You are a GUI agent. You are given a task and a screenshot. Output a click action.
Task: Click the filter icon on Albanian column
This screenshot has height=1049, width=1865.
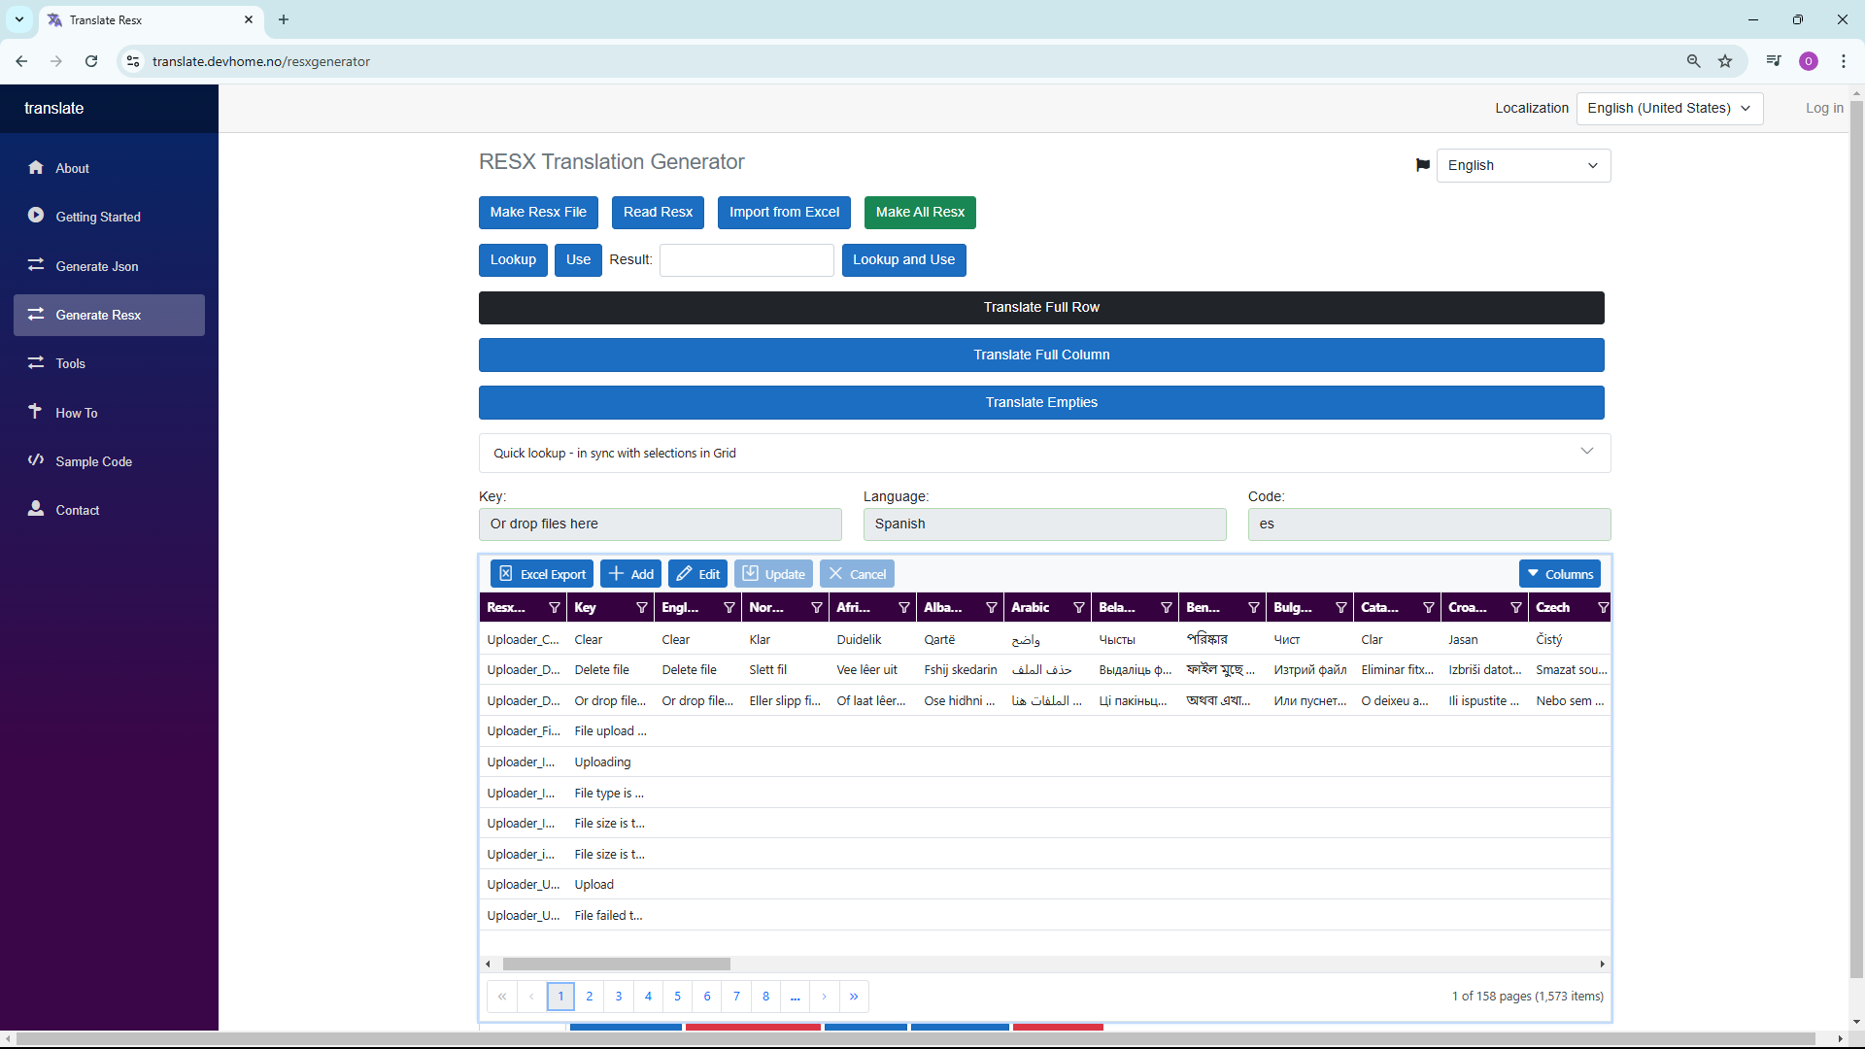991,608
